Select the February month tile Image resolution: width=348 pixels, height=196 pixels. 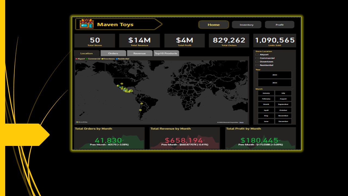(x=266, y=99)
